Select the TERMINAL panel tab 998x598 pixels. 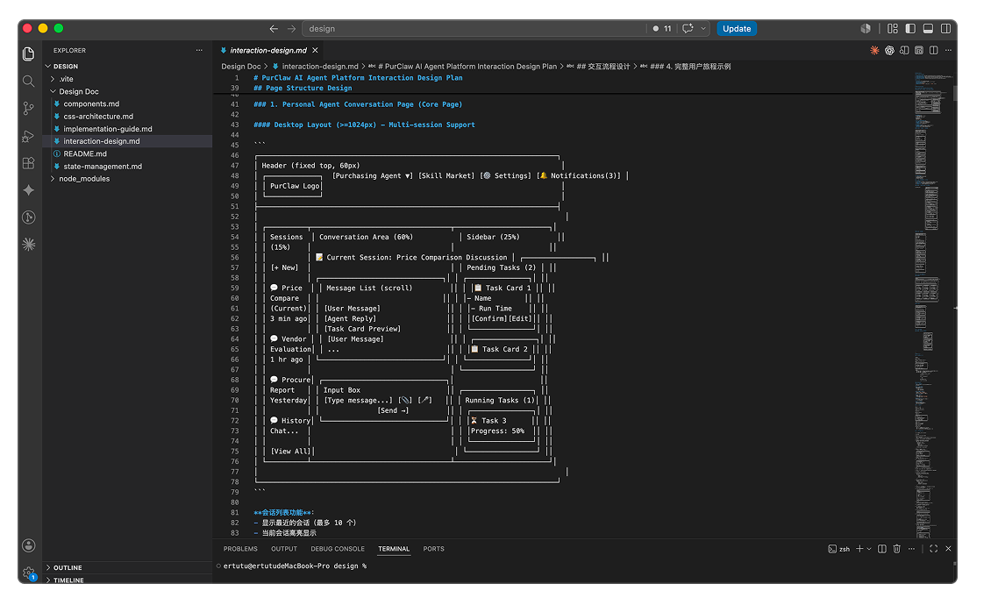[394, 549]
